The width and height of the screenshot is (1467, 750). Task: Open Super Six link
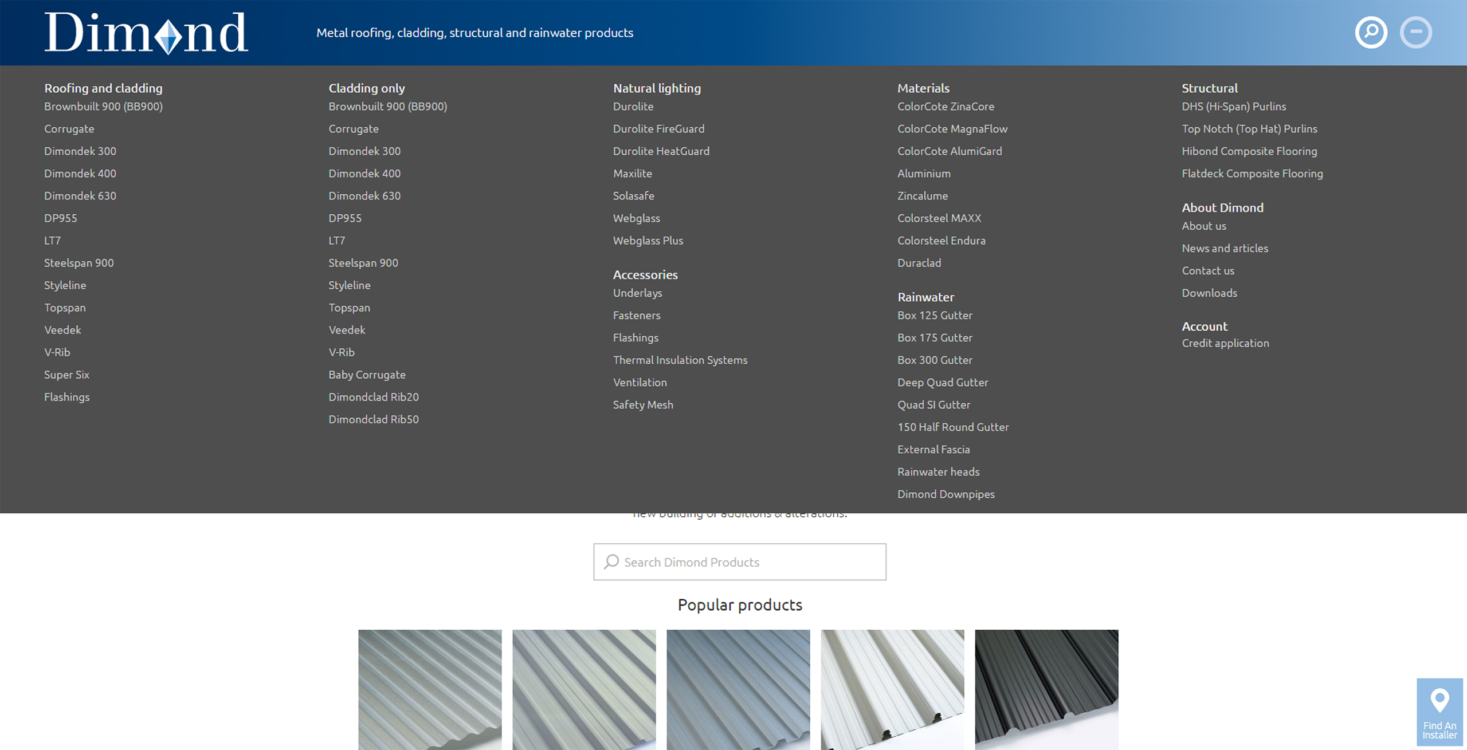[x=66, y=375]
